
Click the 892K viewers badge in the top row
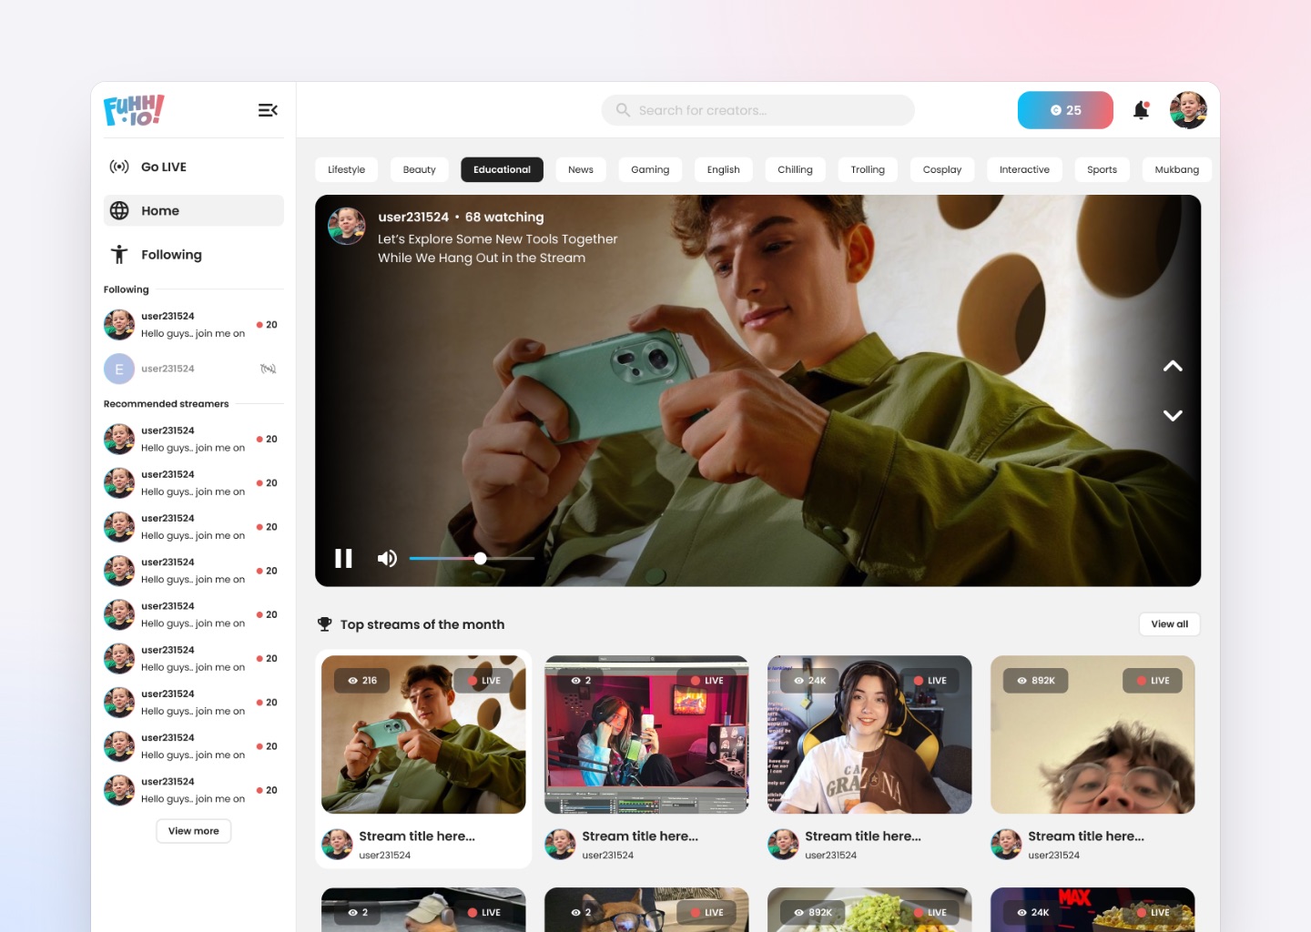click(x=1036, y=681)
